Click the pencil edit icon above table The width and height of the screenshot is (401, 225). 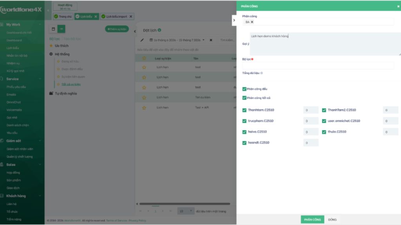[x=142, y=40]
